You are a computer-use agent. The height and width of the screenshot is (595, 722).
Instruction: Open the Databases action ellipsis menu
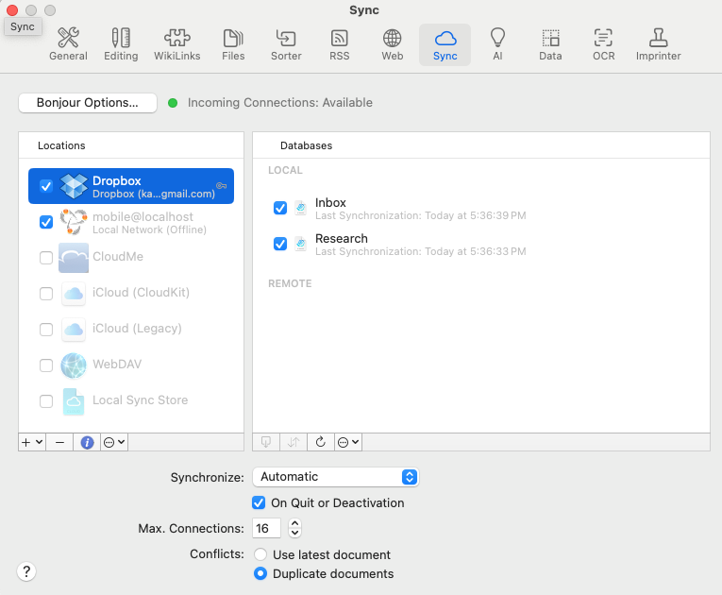point(347,442)
